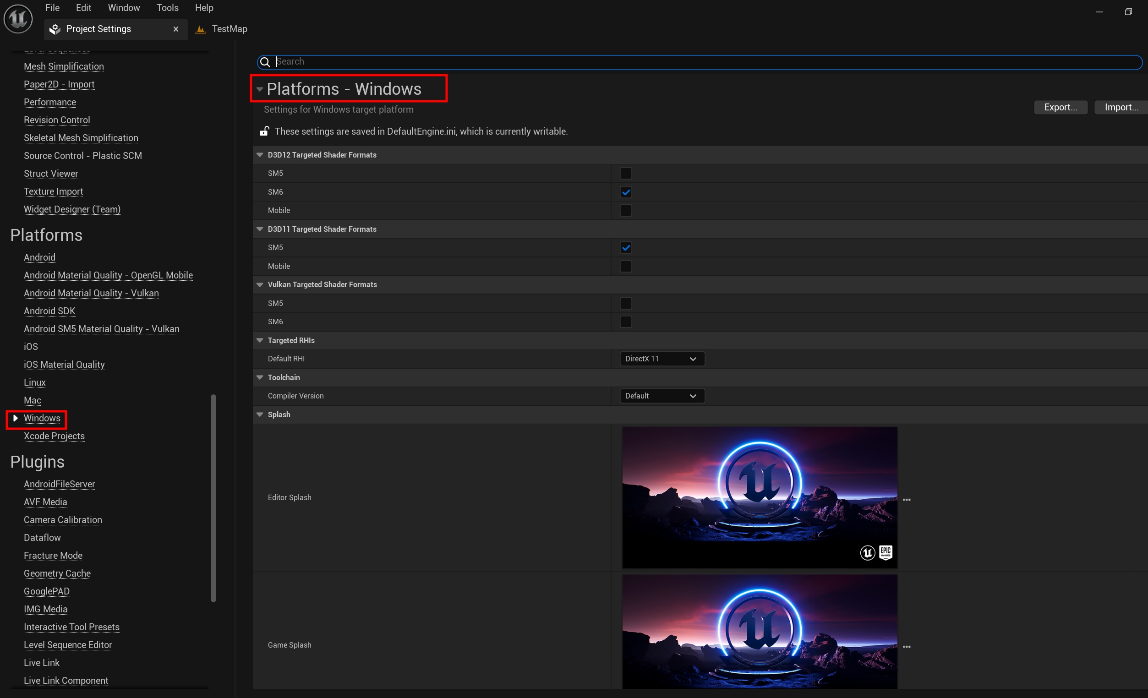
Task: Close the Project Settings tab
Action: click(x=175, y=29)
